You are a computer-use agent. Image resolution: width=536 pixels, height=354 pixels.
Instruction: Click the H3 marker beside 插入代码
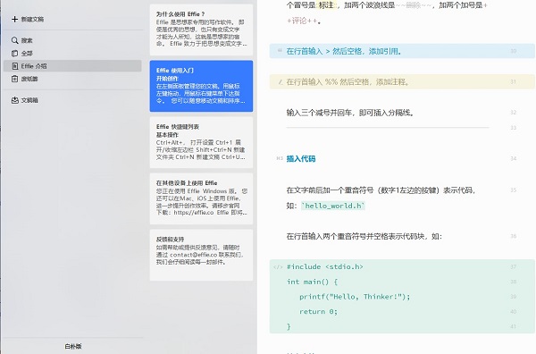(x=280, y=158)
